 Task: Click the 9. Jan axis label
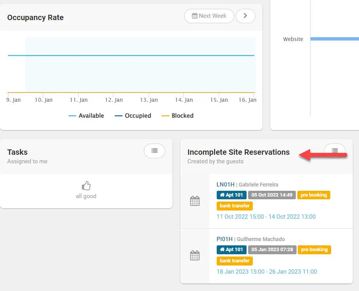(13, 100)
